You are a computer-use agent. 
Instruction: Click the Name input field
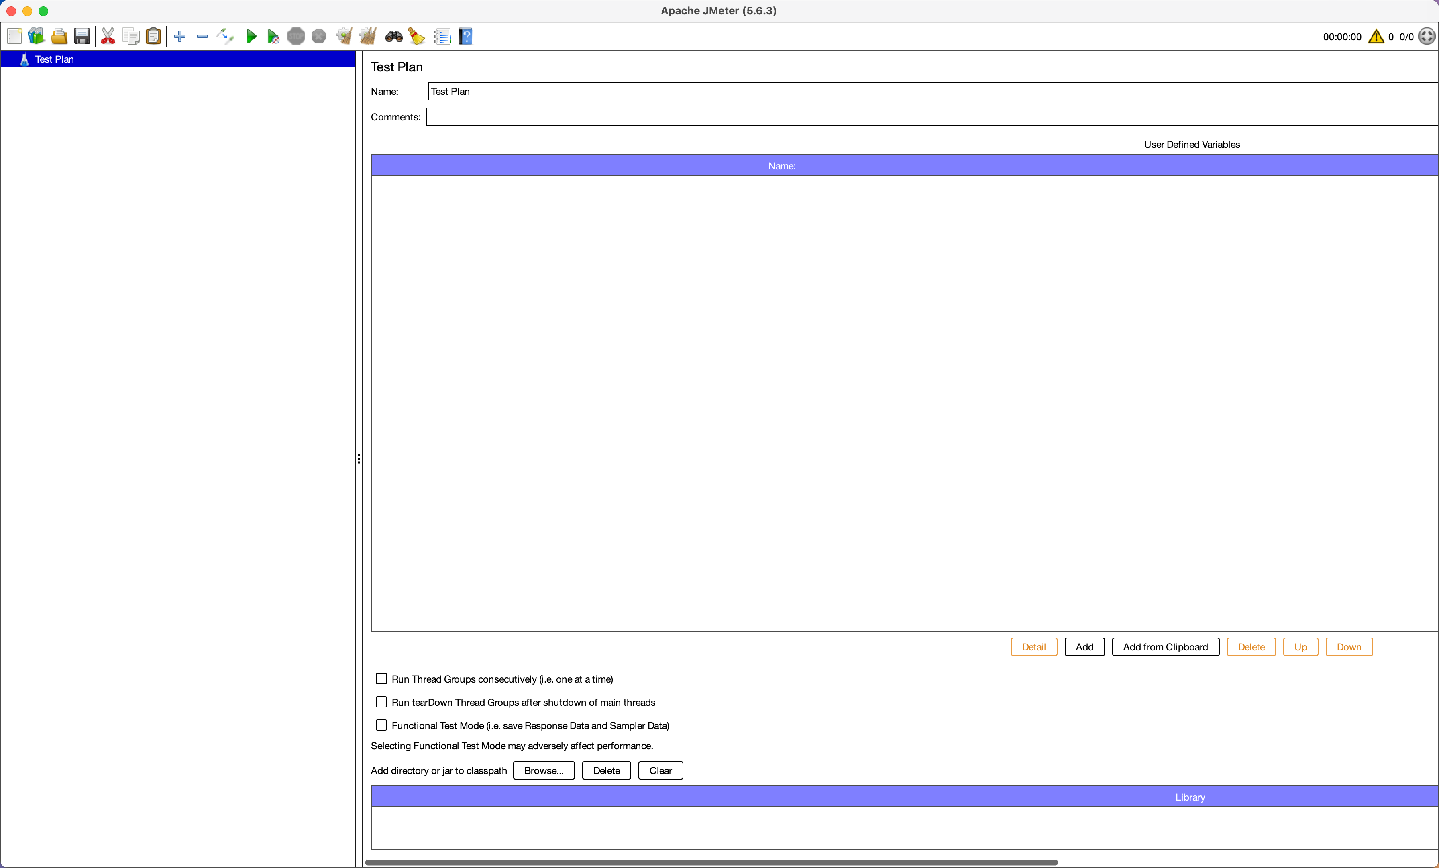pos(933,91)
